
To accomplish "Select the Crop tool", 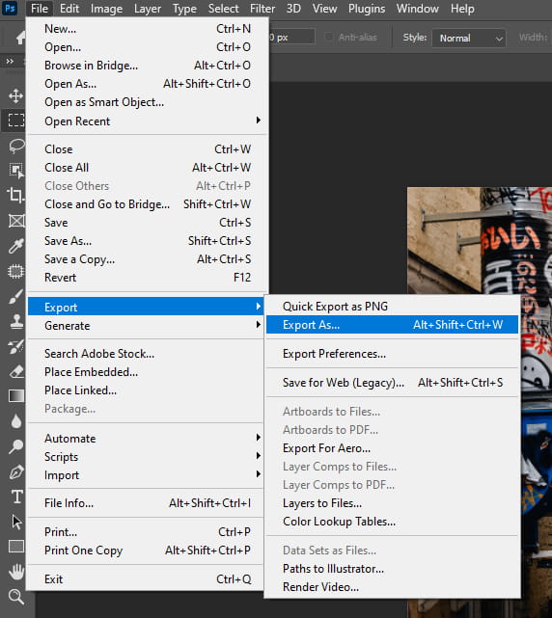I will click(x=15, y=195).
